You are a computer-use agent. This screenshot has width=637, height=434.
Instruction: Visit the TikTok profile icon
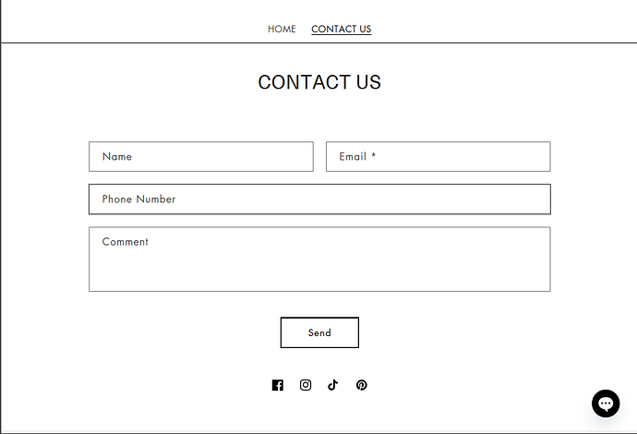333,385
